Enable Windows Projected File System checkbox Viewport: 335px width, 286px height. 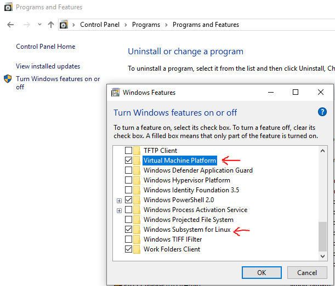(128, 219)
